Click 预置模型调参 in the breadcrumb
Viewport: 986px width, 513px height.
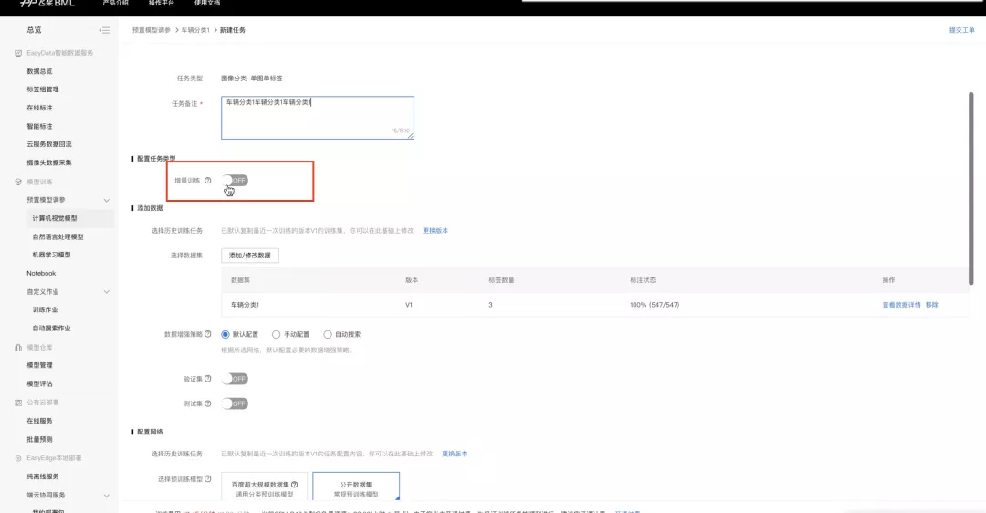[x=151, y=30]
